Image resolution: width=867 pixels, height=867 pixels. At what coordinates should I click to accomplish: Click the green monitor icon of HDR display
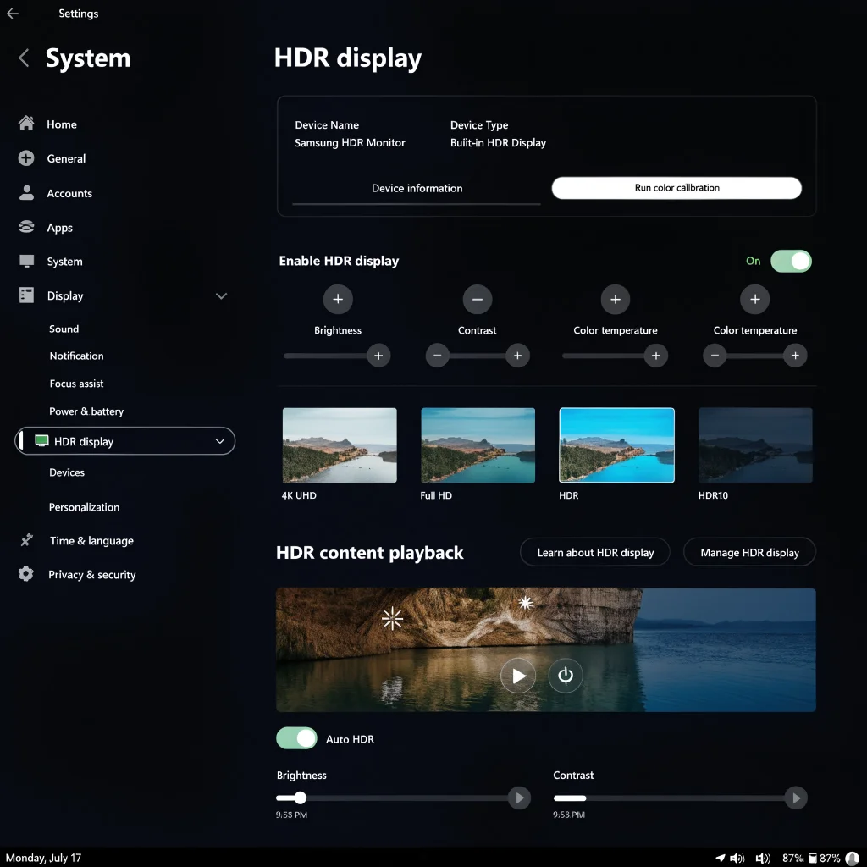pyautogui.click(x=41, y=440)
